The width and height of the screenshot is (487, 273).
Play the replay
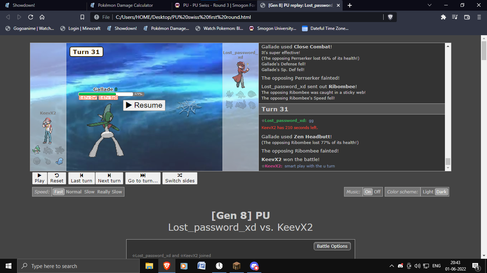[40, 178]
